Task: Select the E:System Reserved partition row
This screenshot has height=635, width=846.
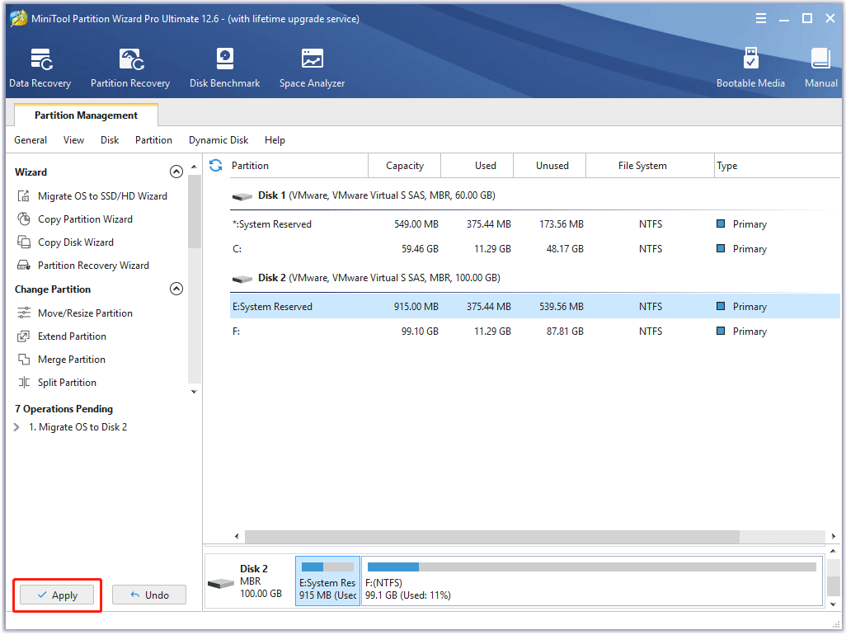Action: click(534, 307)
